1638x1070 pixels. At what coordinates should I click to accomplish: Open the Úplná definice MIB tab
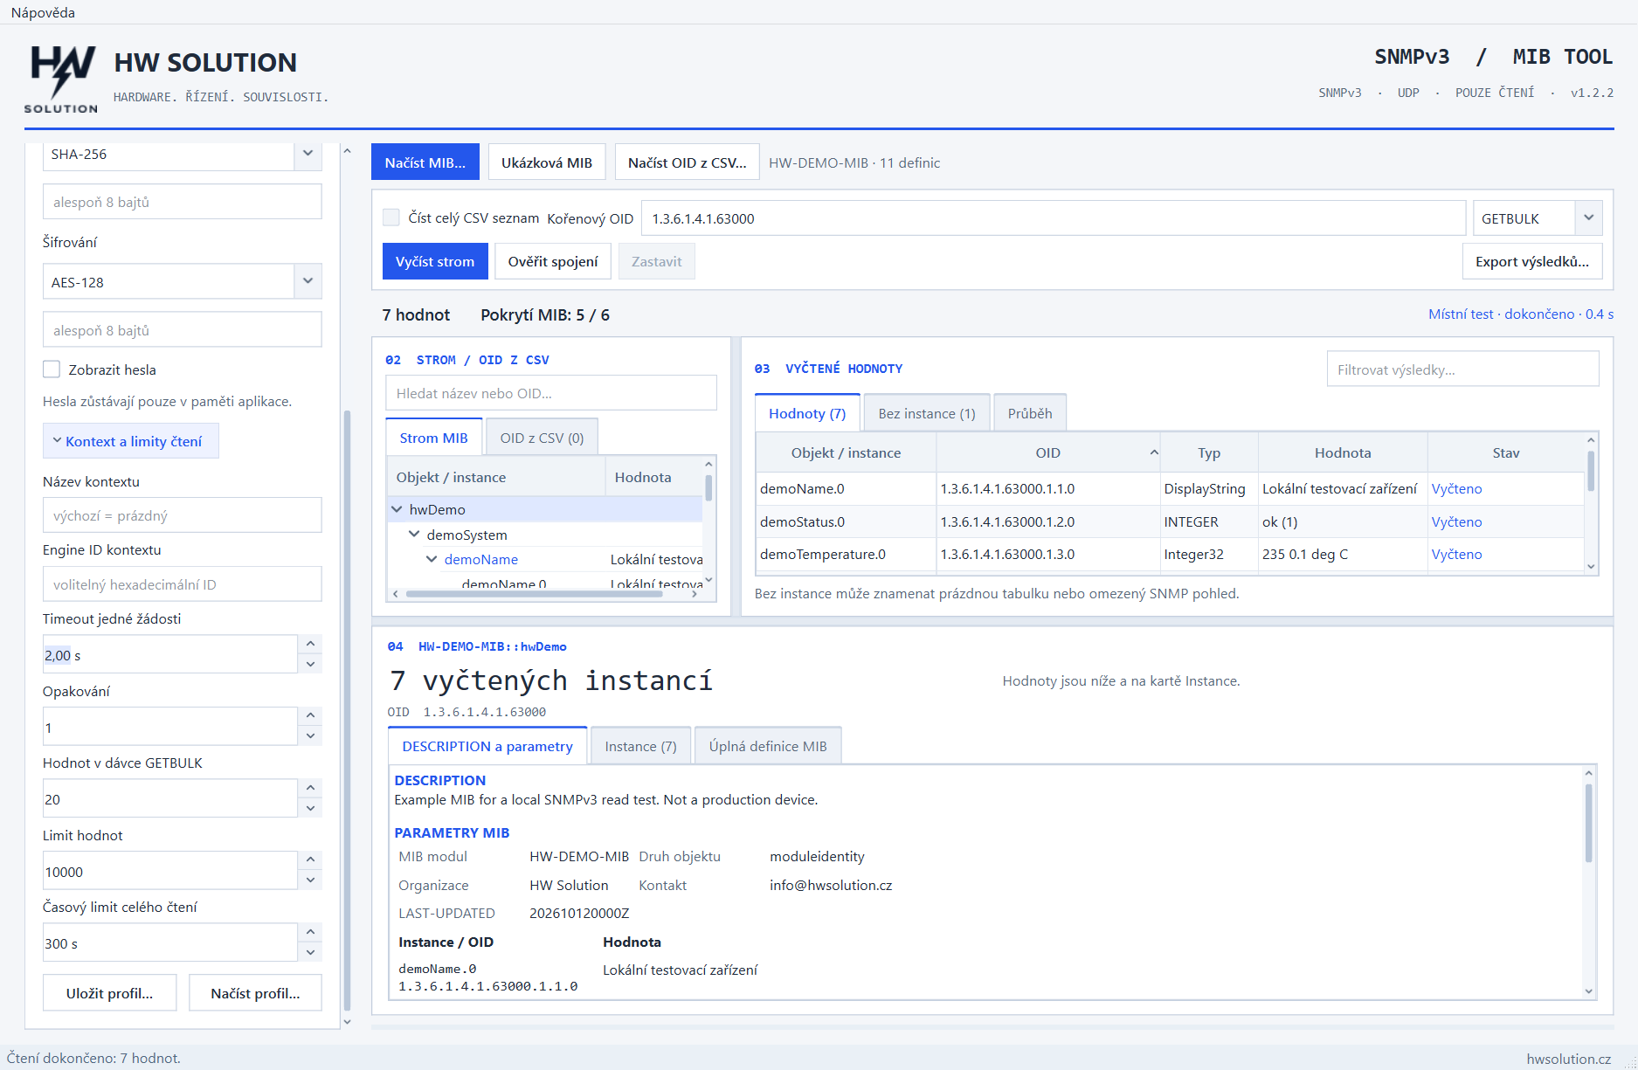click(768, 746)
